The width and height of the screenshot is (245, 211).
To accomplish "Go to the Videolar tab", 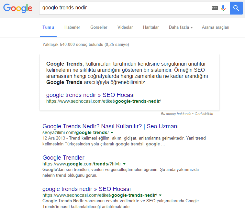I will tap(125, 27).
